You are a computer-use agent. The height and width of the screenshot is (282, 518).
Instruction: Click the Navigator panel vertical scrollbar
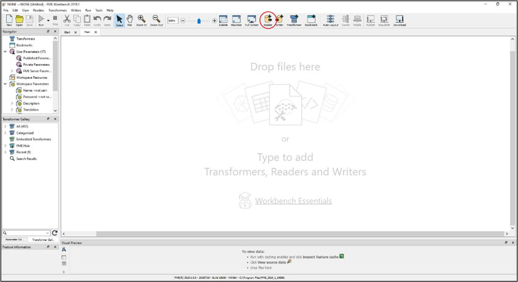[x=55, y=66]
